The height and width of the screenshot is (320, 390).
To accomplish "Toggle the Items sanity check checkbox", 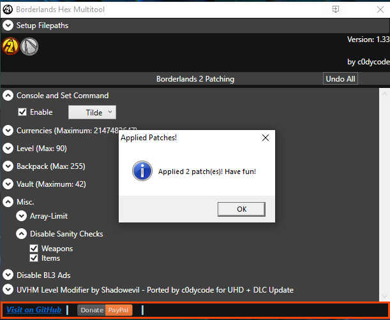I will point(34,258).
